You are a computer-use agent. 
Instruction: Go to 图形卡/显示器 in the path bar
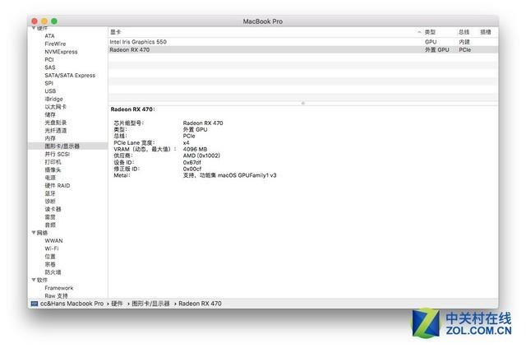pyautogui.click(x=150, y=304)
